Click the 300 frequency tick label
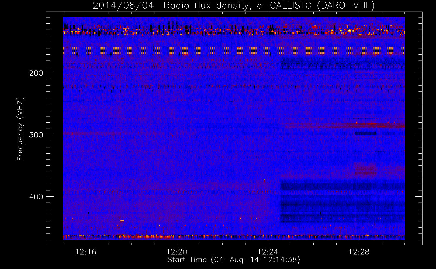The image size is (436, 269). [x=36, y=134]
